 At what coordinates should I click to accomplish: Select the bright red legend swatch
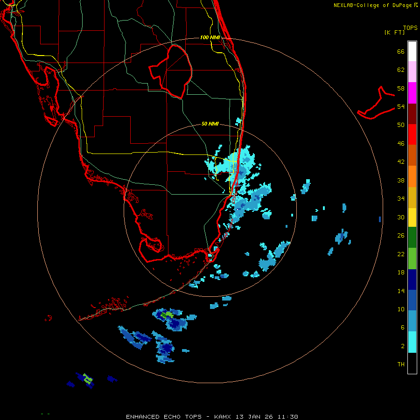[x=412, y=134]
